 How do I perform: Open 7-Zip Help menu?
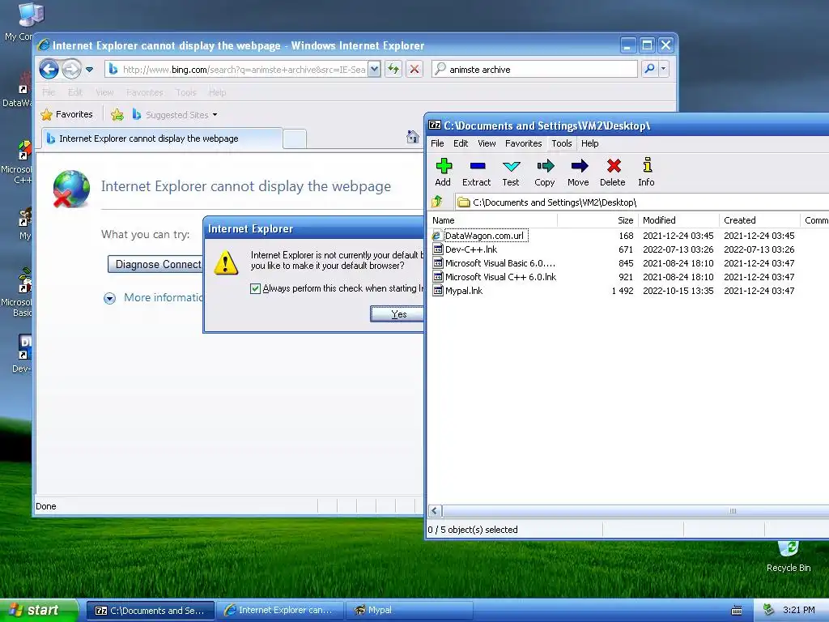(x=589, y=143)
